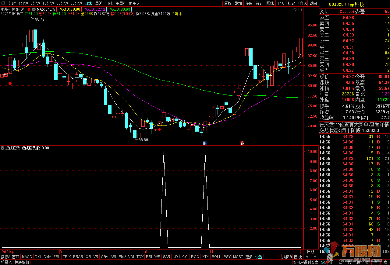Select the OBV indicator tab
The image size is (390, 265).
[x=105, y=257]
